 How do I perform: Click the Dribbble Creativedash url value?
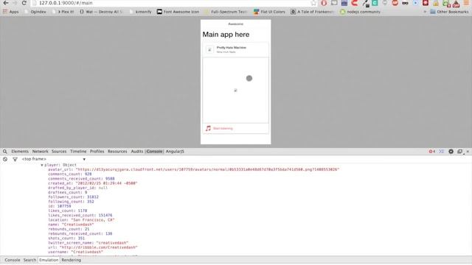(x=98, y=247)
